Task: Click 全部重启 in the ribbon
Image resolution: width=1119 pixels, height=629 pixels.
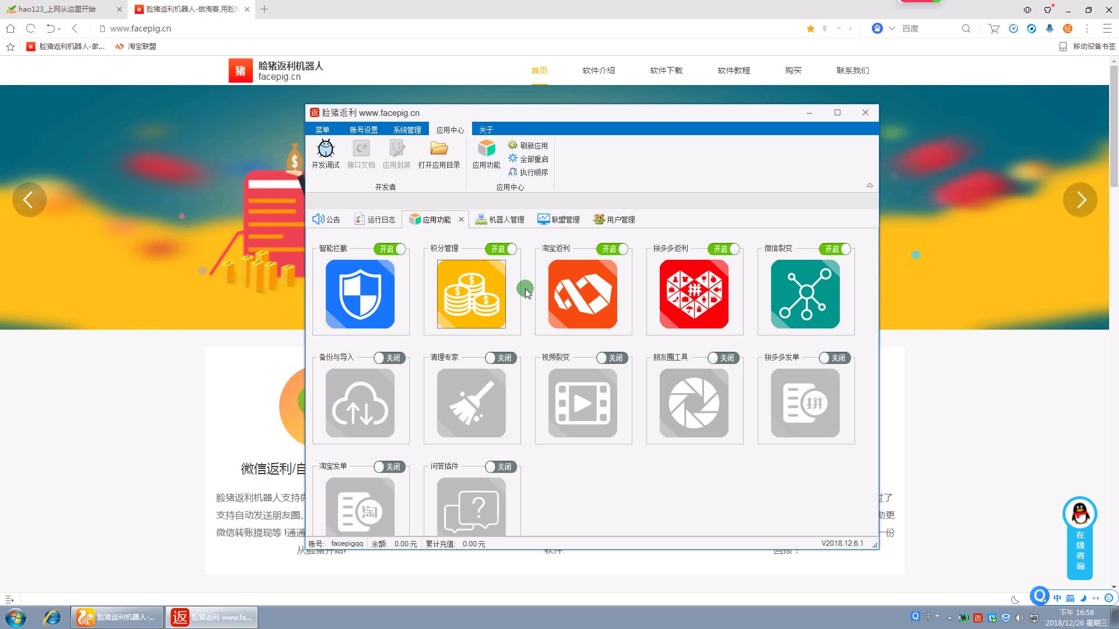Action: pyautogui.click(x=528, y=158)
